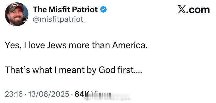Viewport: 216px width, 103px height.
Task: Click the word "America." in the tweet
Action: tap(130, 46)
